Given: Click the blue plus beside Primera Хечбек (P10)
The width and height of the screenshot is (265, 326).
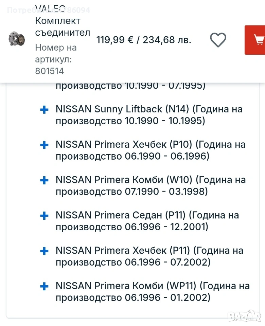Looking at the screenshot, I should [44, 145].
